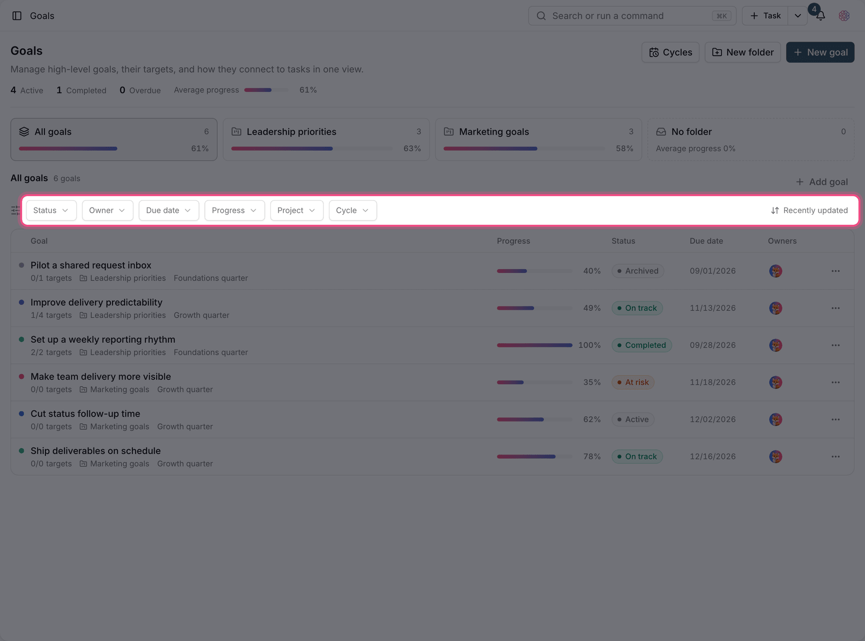Expand the Cycle filter dropdown
Screen dimensions: 865x641
point(352,210)
